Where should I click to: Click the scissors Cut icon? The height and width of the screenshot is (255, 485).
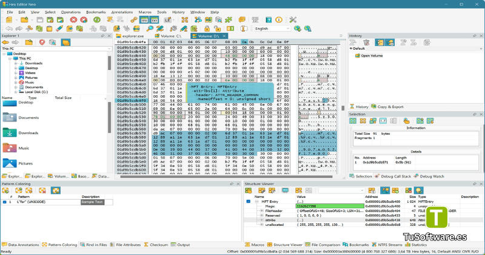point(29,29)
